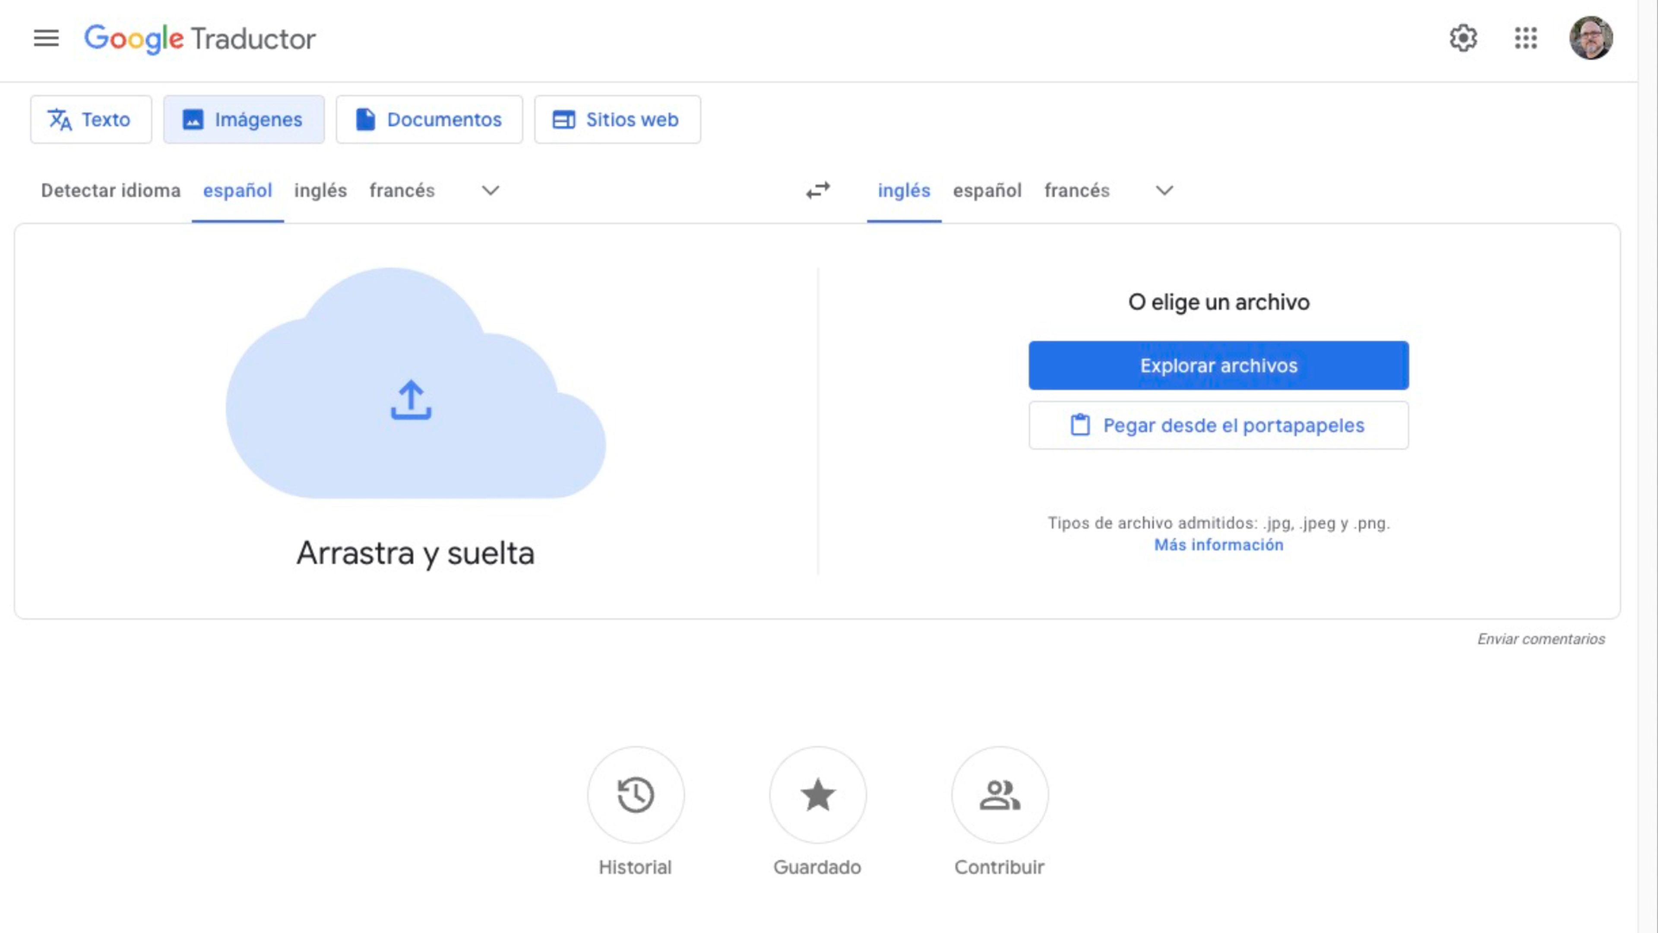Switch to the Texto tab

click(91, 120)
